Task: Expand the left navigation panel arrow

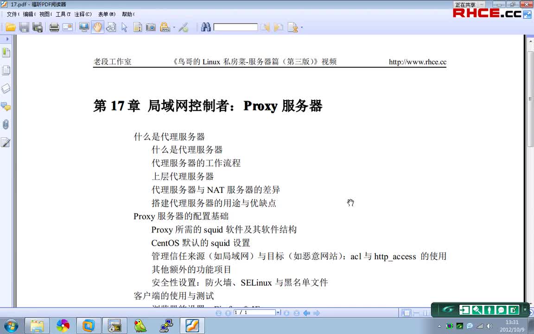Action: tap(7, 39)
